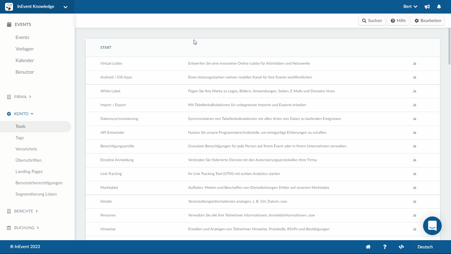
Task: Expand the FIRMA section
Action: point(23,97)
